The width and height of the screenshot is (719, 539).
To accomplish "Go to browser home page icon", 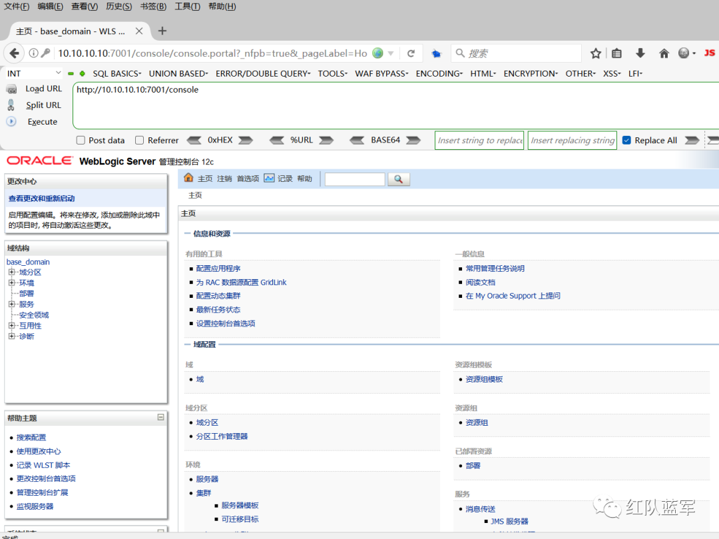I will (664, 53).
